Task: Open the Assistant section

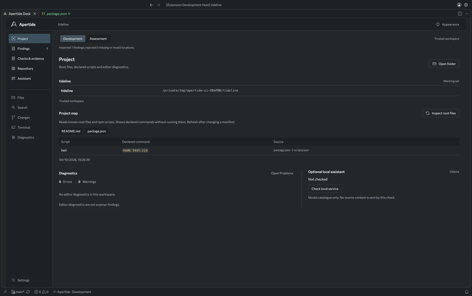Action: [29, 78]
